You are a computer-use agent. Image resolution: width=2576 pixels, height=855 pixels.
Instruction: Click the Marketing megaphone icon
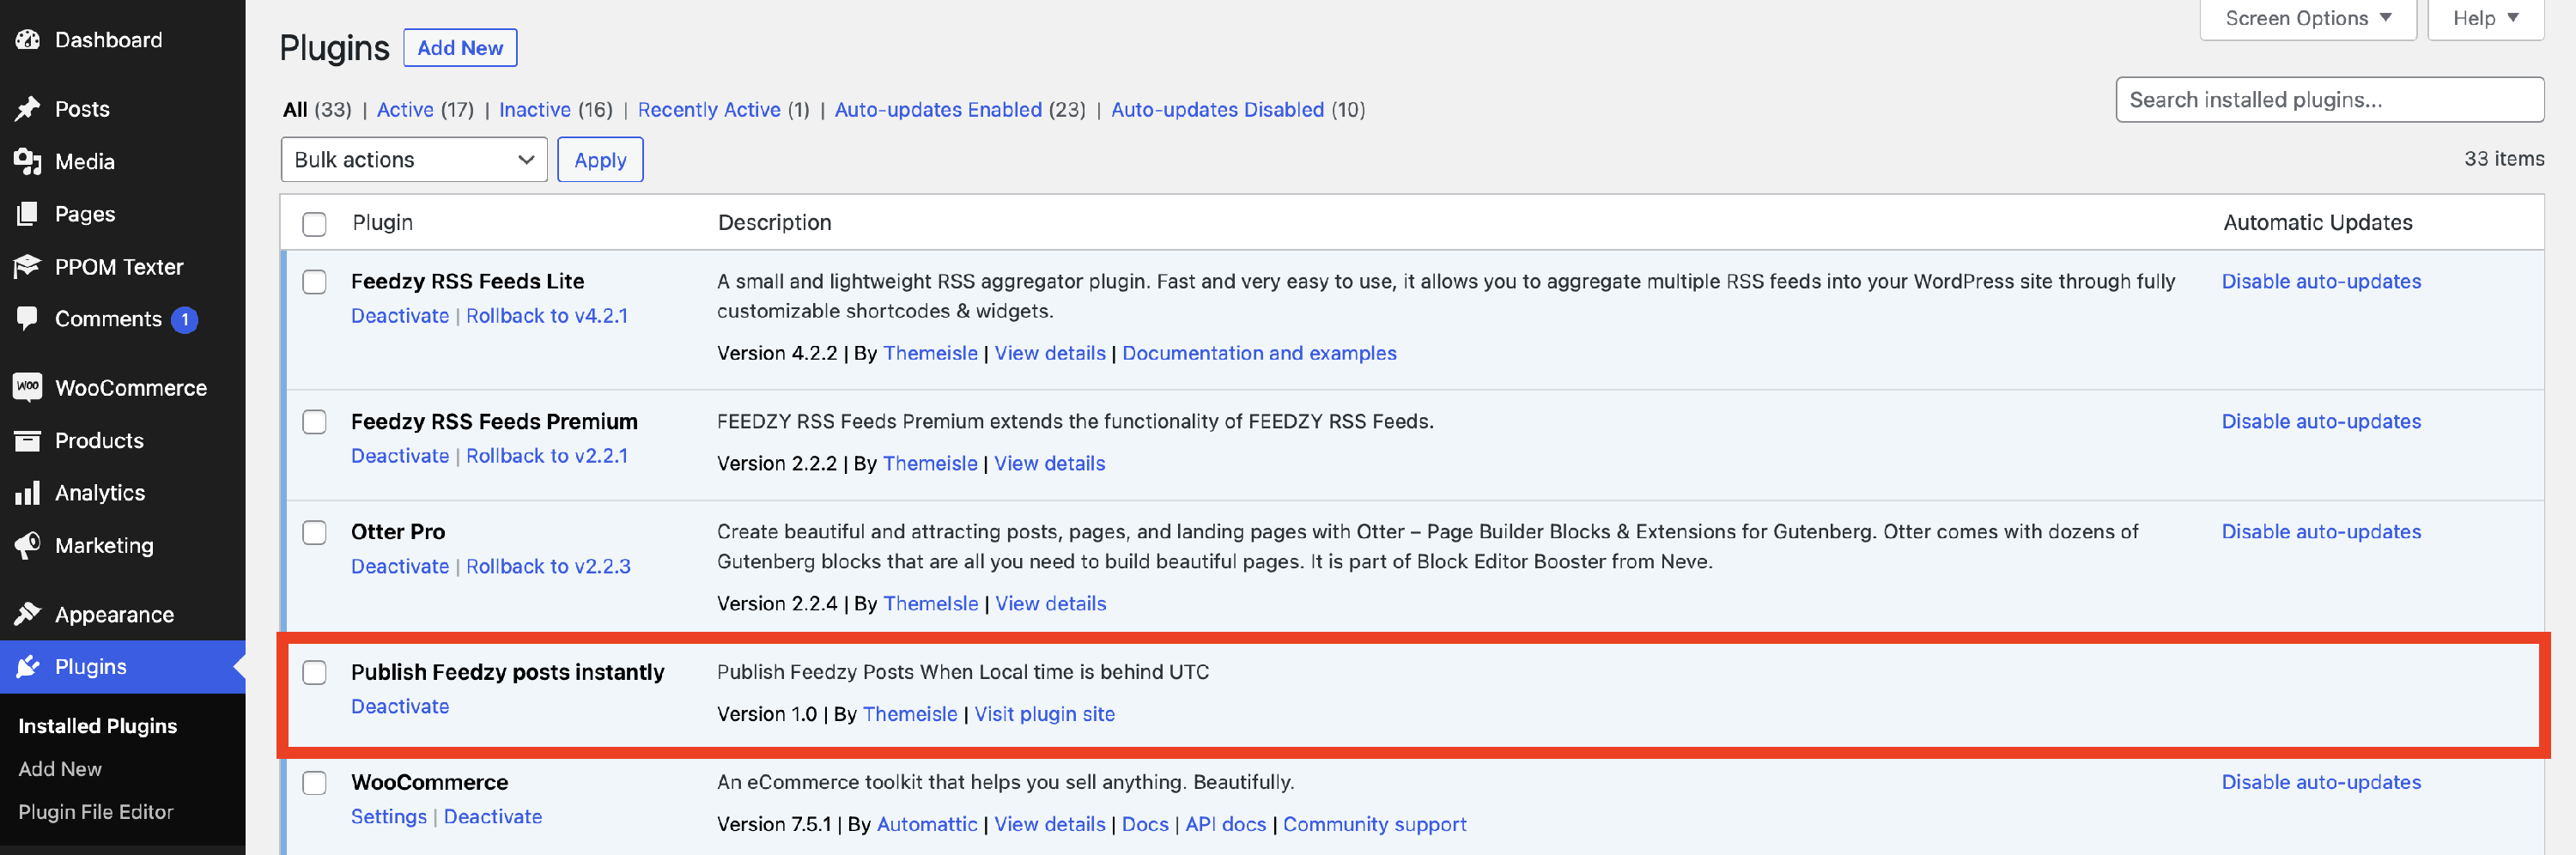pos(27,545)
